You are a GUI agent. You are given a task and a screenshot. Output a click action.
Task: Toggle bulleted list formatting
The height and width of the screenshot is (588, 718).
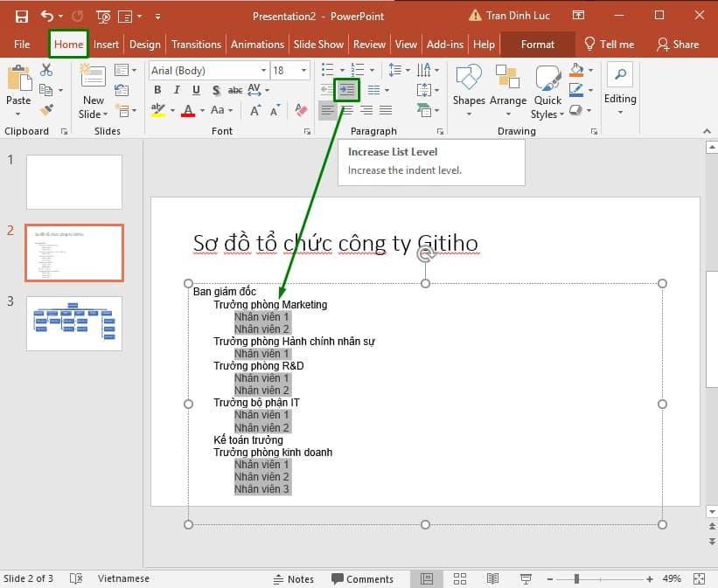click(326, 70)
